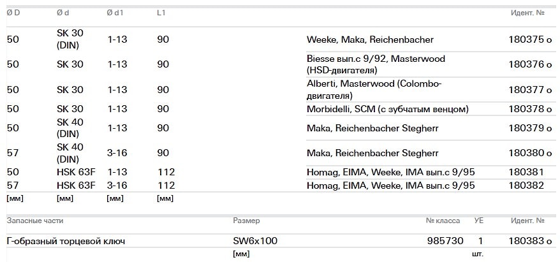
Task: Select the Weeke, Maka, Reichenbacher cell
Action: (370, 40)
